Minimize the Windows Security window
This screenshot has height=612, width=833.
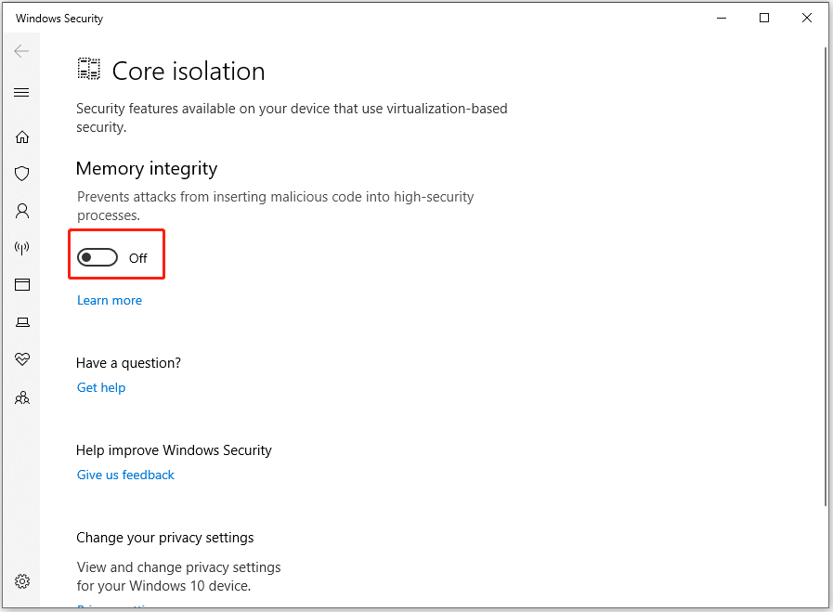point(722,18)
